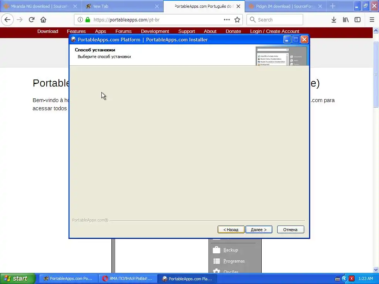Open the About site menu
Viewport: 379px width, 284px height.
[210, 31]
